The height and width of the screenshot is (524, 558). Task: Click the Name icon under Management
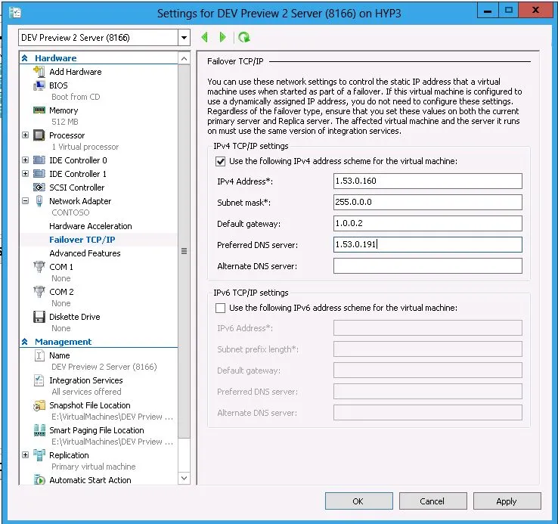coord(39,355)
